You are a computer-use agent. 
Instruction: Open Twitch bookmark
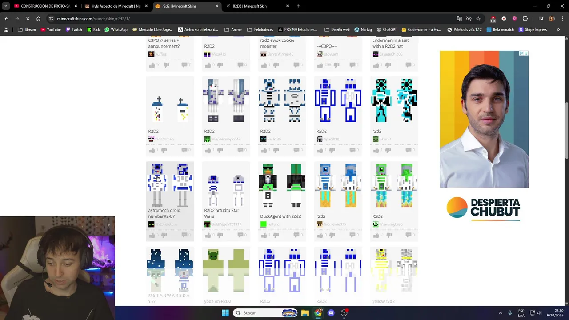[x=74, y=30]
